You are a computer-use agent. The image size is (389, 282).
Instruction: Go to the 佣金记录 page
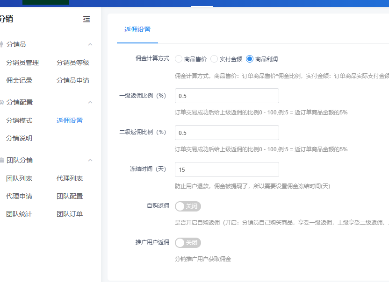pyautogui.click(x=19, y=80)
